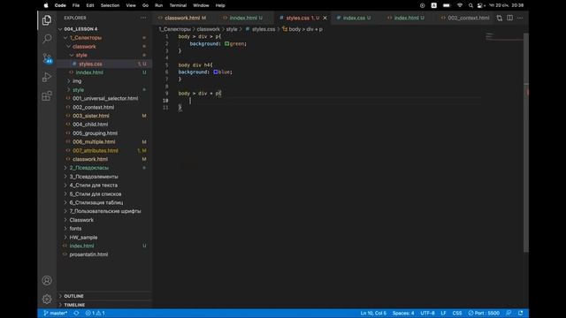Open inndex.html in explorer tree

click(104, 72)
